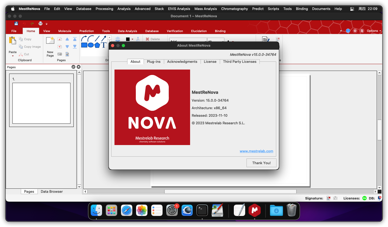Float the Pages panel using the detach icon
This screenshot has width=388, height=227.
[x=73, y=67]
